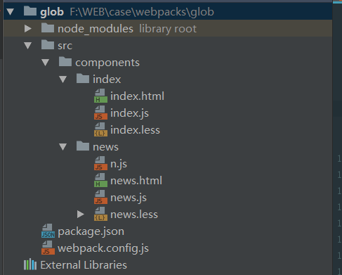Viewport: 342px width, 275px height.
Task: Expand the news.less file arrow
Action: 81,215
